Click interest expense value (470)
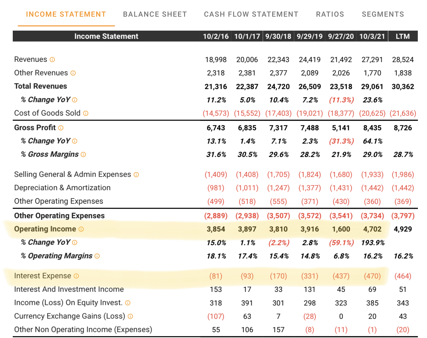Viewport: 427px width, 338px height. (372, 276)
